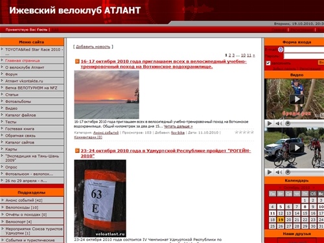This screenshot has height=243, width=324.
Task: Click the icon beside the 16-17 октября headline
Action: [77, 62]
